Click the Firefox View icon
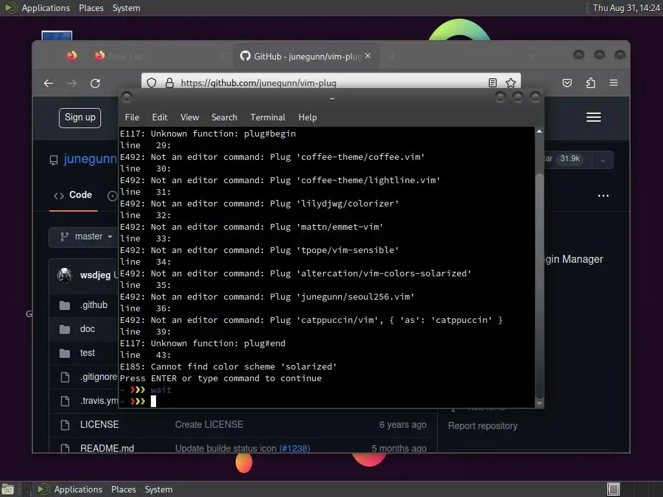Screen dimensions: 663x497 [72, 56]
